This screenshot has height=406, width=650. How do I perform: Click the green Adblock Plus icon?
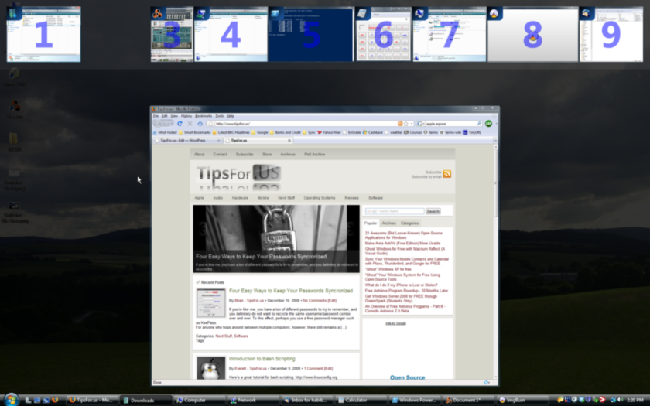pyautogui.click(x=489, y=124)
